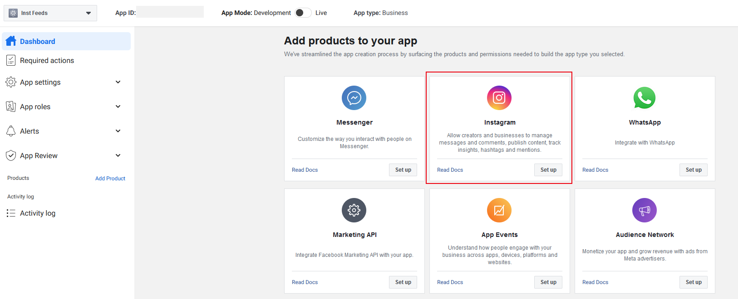Click the Dashboard home icon
Viewport: 738px width, 299px height.
(11, 41)
